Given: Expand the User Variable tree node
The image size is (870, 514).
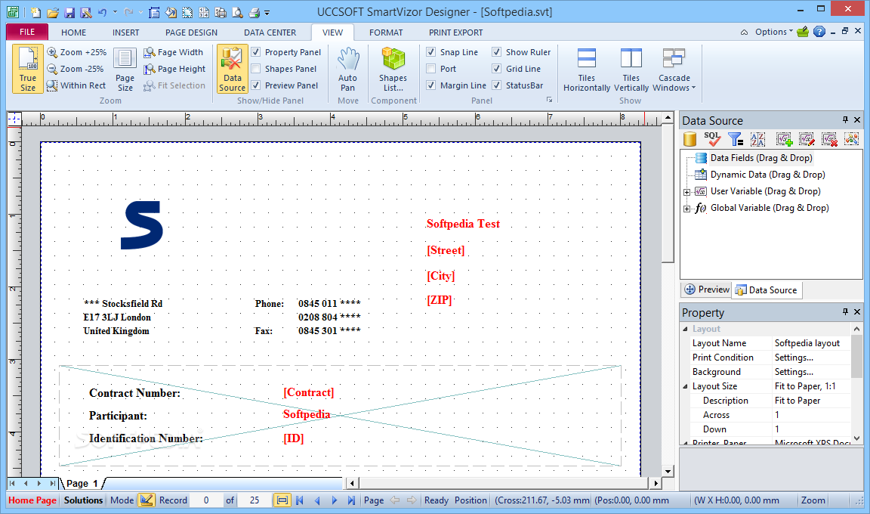Looking at the screenshot, I should pyautogui.click(x=687, y=192).
